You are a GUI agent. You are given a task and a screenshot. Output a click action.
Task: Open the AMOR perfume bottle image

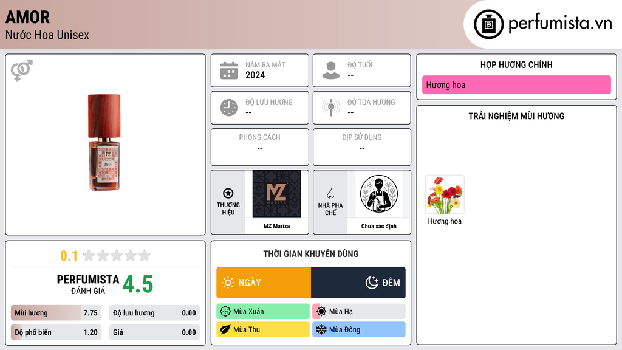(x=104, y=143)
